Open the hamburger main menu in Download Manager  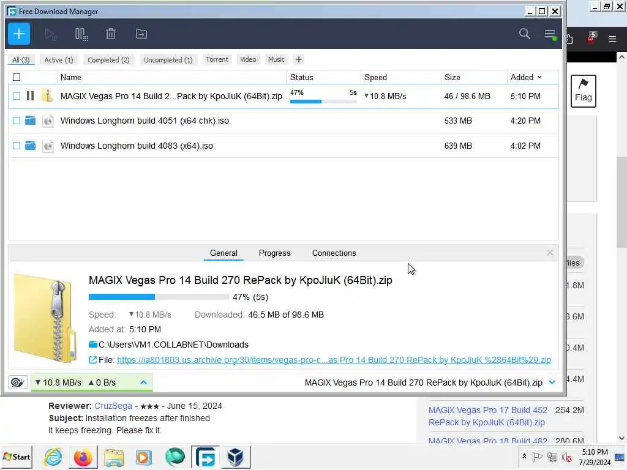pyautogui.click(x=550, y=34)
